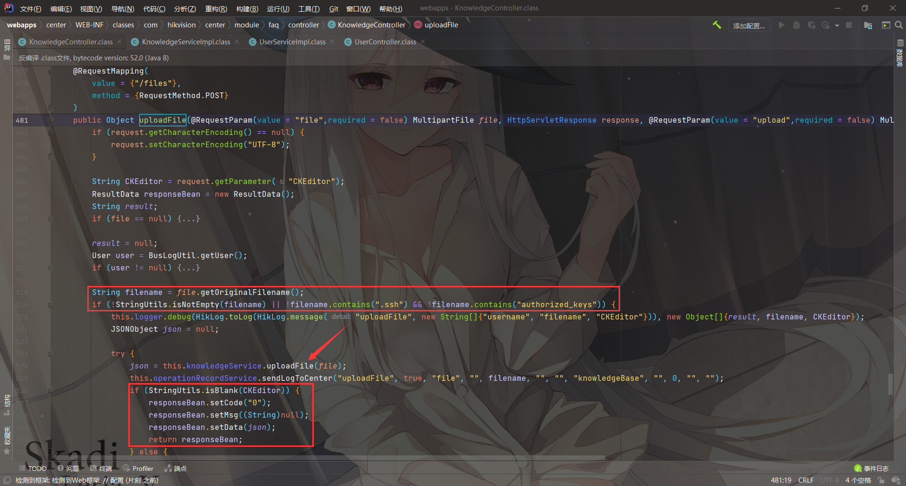Click the vertical editor scrollbar thumb

pos(890,385)
